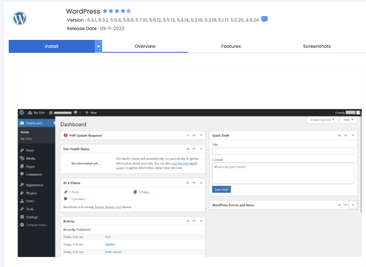The image size is (366, 267).
Task: Open the Install button dropdown arrow
Action: pos(98,47)
